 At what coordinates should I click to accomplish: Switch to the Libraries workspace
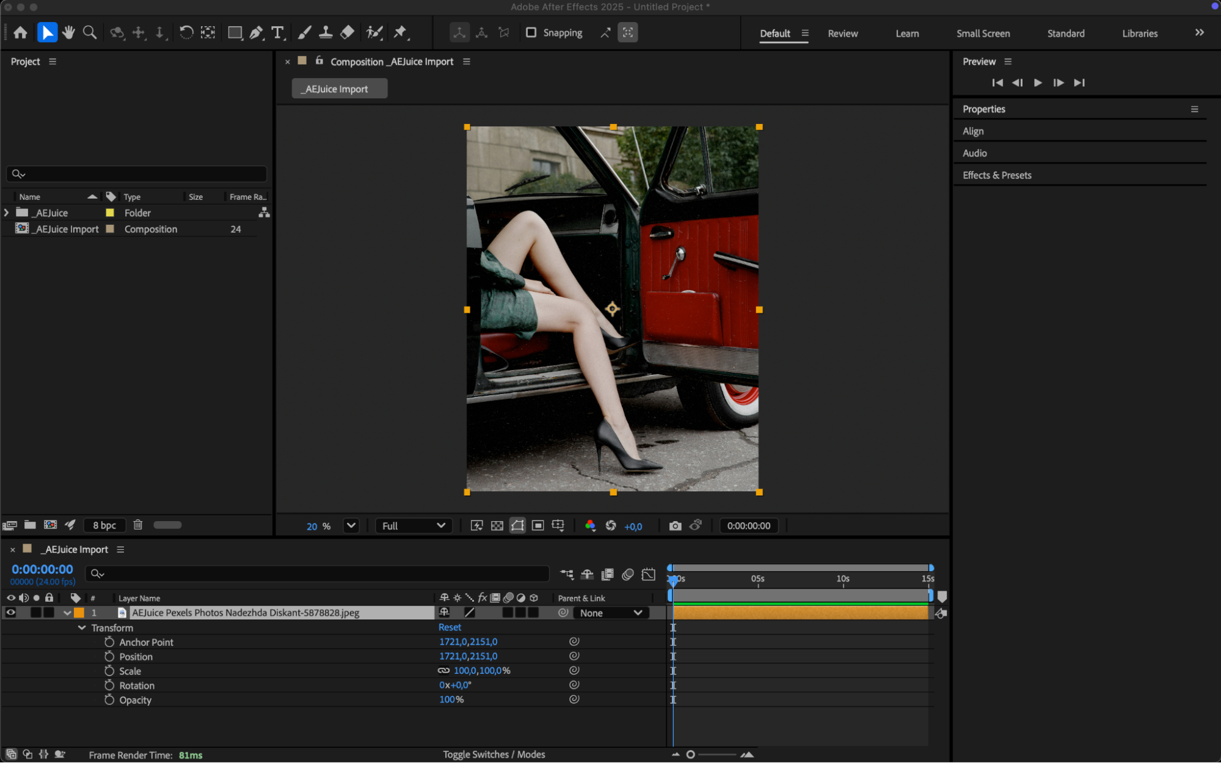click(x=1139, y=34)
